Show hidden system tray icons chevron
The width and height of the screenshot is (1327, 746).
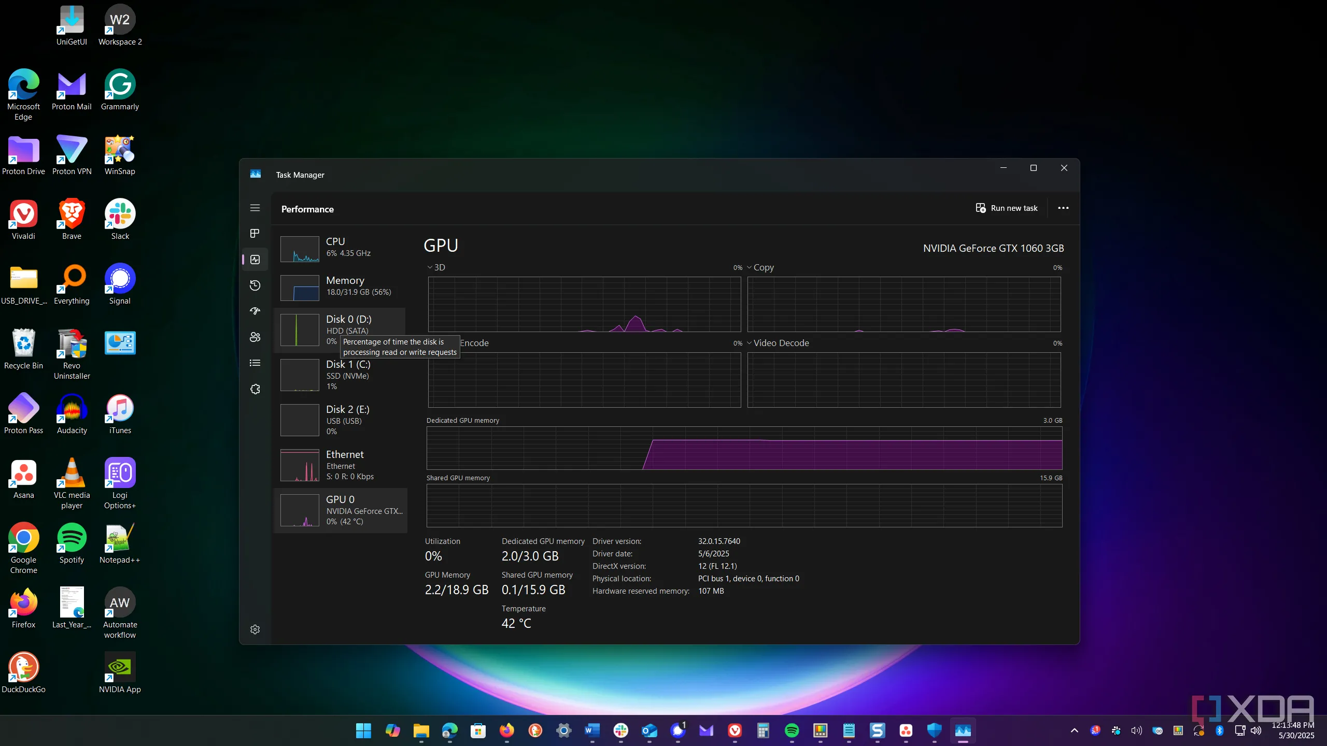[1074, 730]
